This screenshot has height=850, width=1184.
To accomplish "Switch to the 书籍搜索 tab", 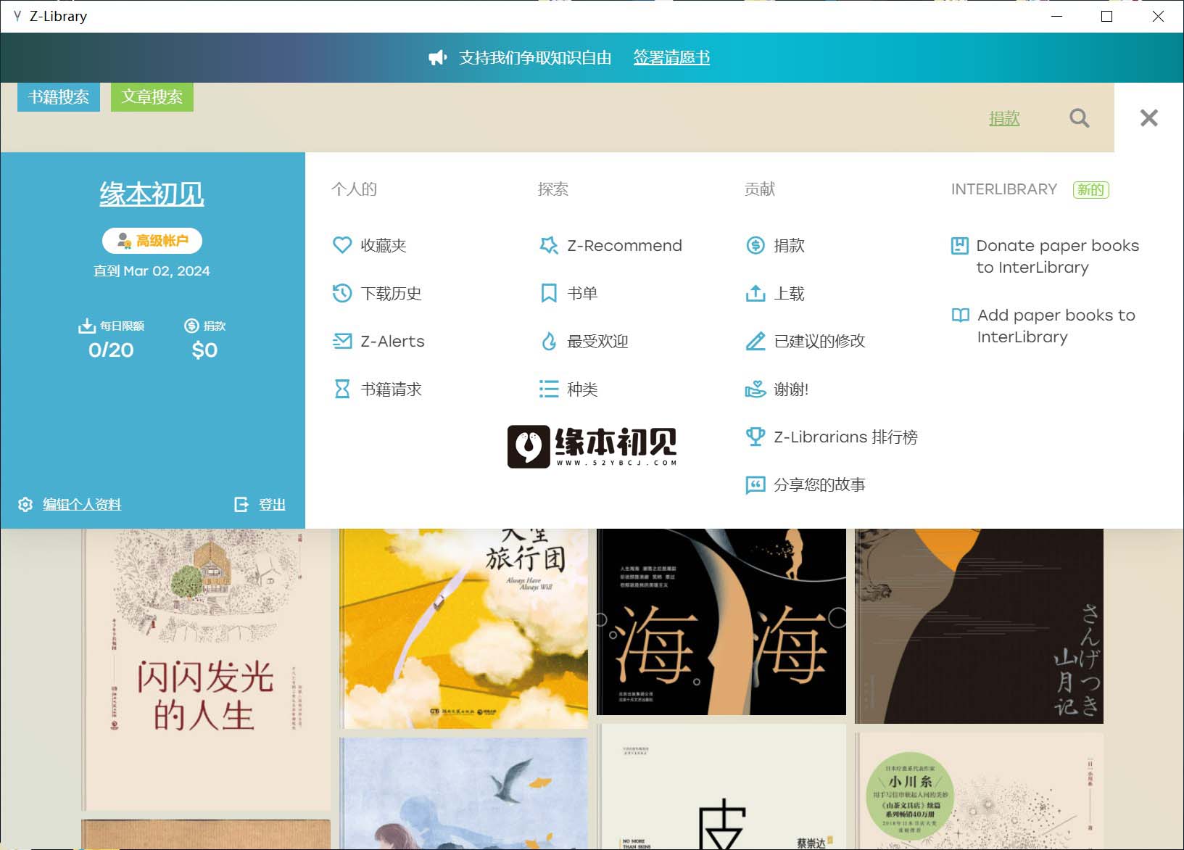I will (x=59, y=97).
